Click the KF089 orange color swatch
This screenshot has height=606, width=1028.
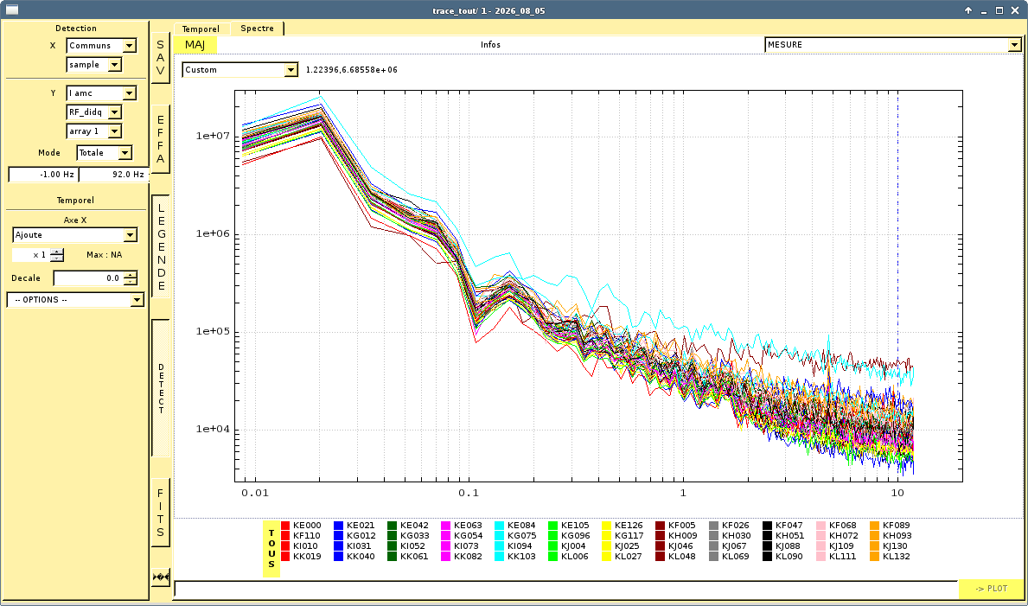[x=875, y=526]
